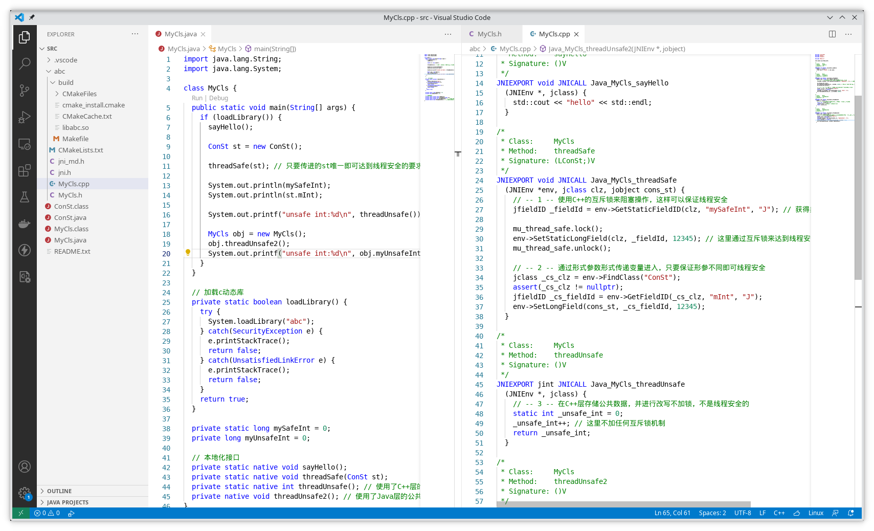
Task: Click the Debug code lens above main
Action: 218,98
